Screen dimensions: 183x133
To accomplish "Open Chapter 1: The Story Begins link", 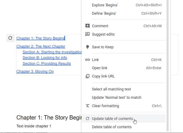I will [x=40, y=38].
